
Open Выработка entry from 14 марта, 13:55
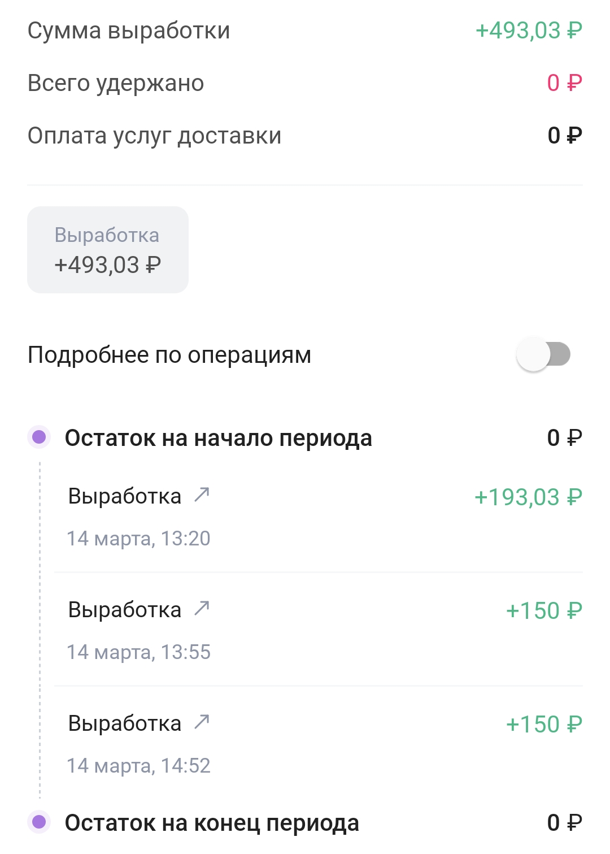(319, 630)
